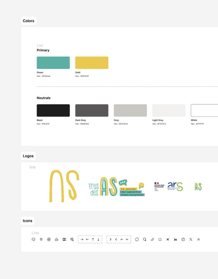Click the Black hex value #1E201F
Viewport: 218px width, 279px height.
pos(46,124)
